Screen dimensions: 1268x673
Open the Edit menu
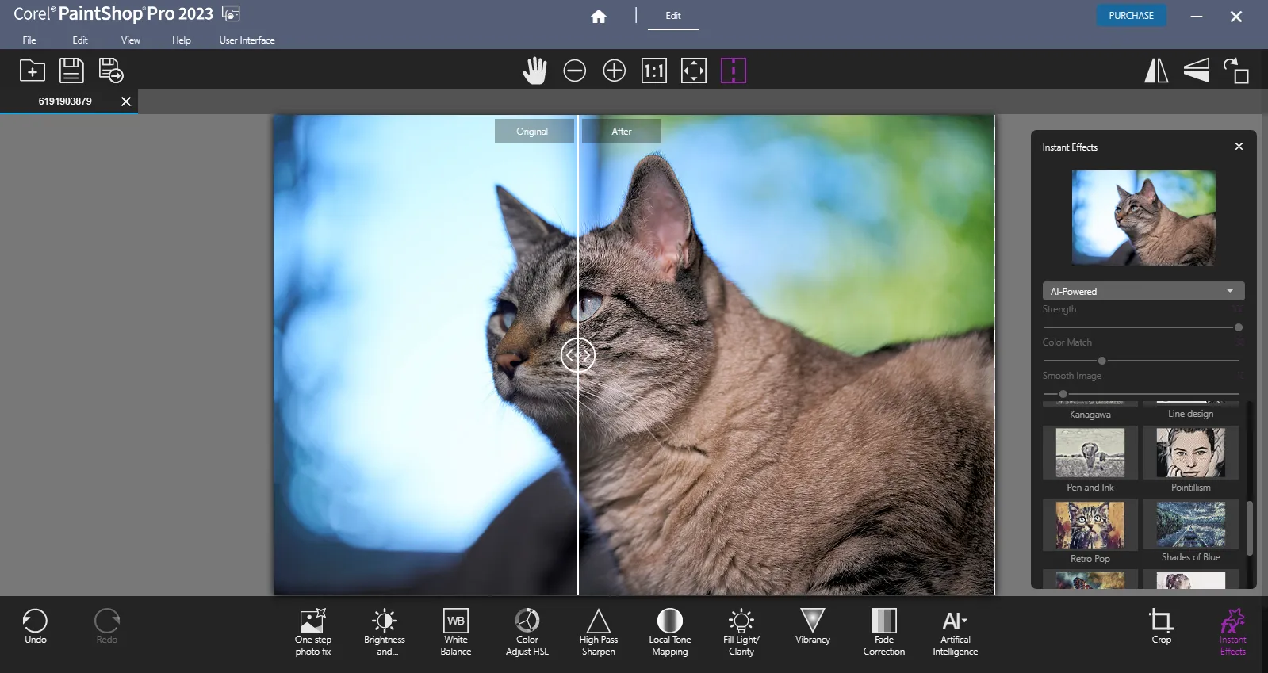coord(80,40)
